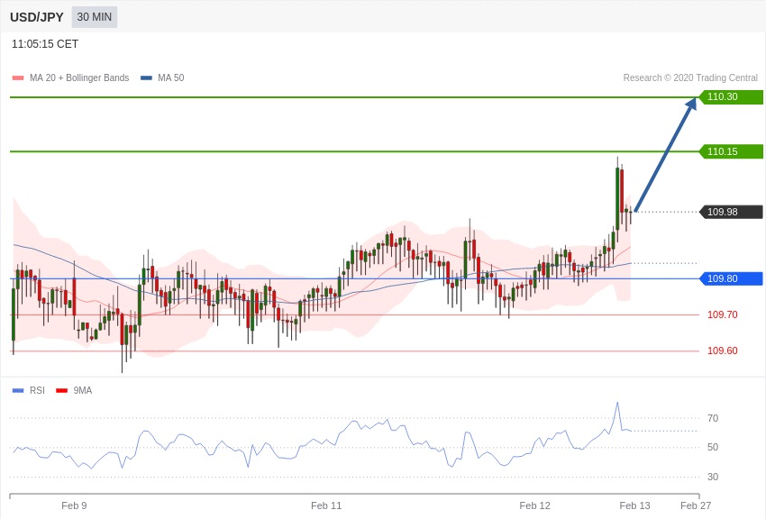Viewport: 766px width, 519px height.
Task: Select the red 109.70 support label
Action: coord(722,314)
